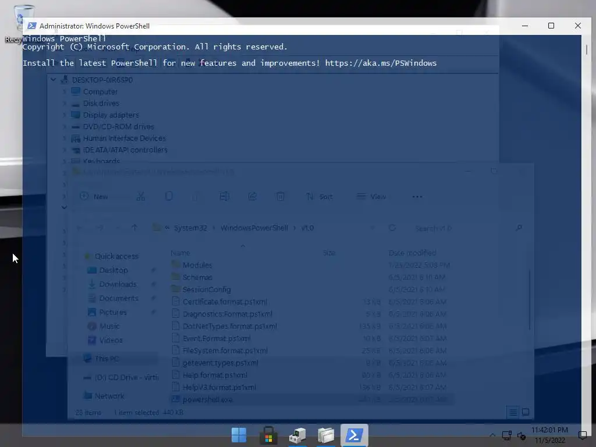Open Downloads in the navigation pane

click(118, 284)
